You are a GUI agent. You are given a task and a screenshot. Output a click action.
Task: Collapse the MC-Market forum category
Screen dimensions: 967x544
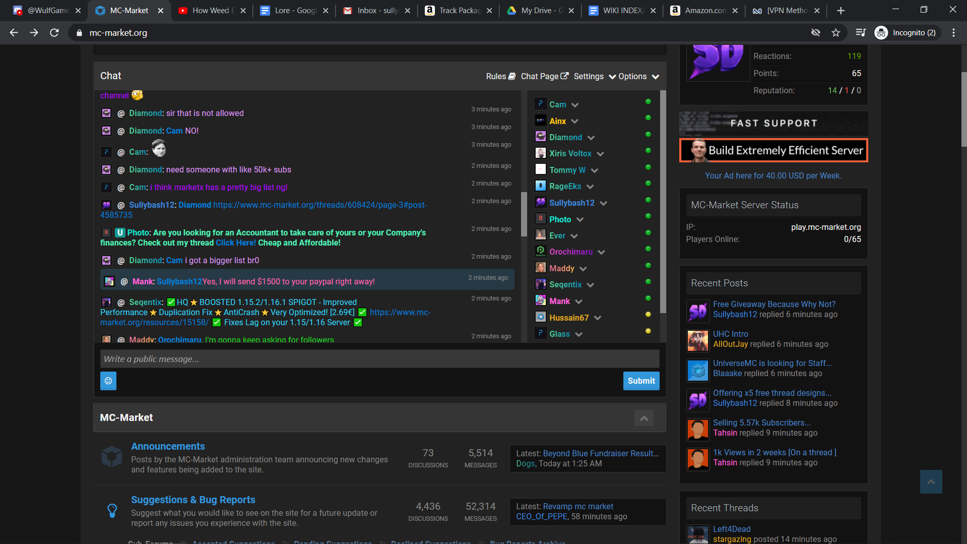click(644, 418)
